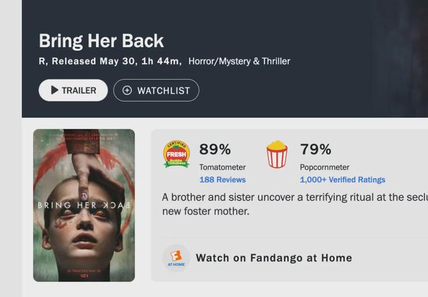Click the play triangle in TRAILER button

pyautogui.click(x=54, y=90)
